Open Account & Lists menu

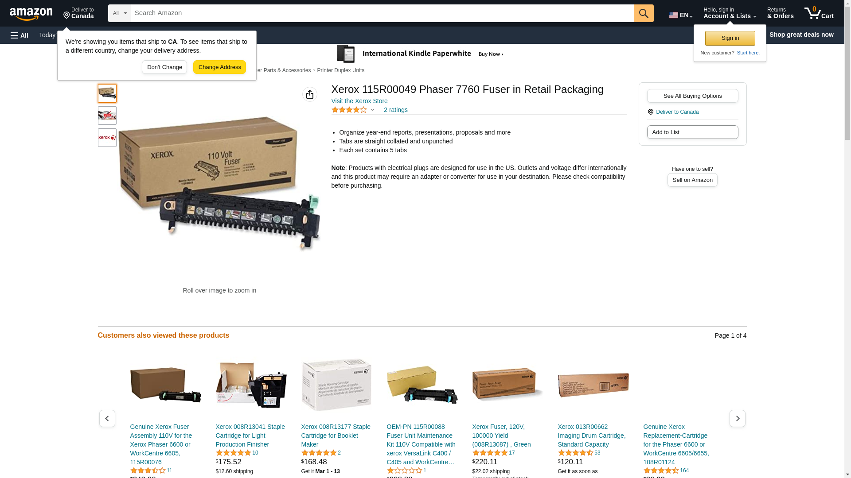730,13
